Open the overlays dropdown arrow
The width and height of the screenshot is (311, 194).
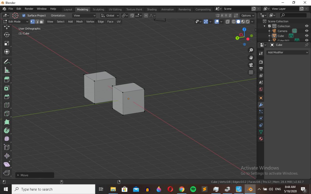coord(222,22)
